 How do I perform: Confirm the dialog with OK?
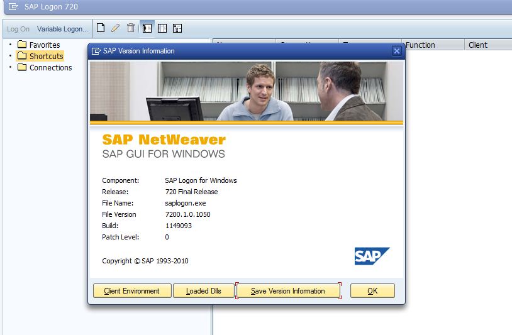(372, 290)
